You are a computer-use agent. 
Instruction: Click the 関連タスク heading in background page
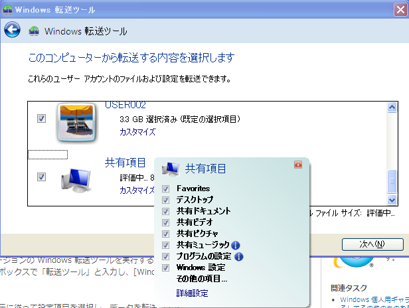tap(349, 288)
